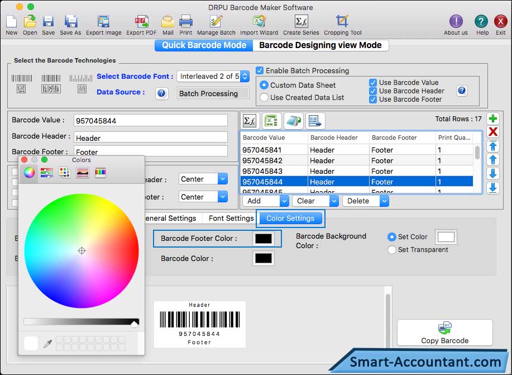Open the Font Settings tab
Screen dimensions: 512x375
click(x=231, y=219)
